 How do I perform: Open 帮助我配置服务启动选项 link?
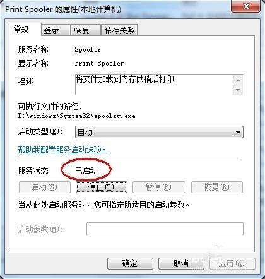click(x=63, y=150)
